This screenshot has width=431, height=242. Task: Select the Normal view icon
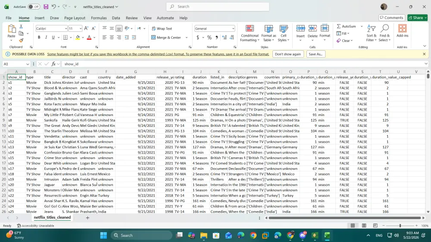click(x=353, y=226)
